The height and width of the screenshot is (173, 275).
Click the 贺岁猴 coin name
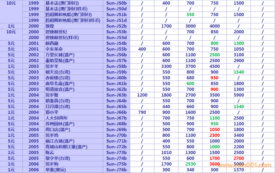[52, 95]
